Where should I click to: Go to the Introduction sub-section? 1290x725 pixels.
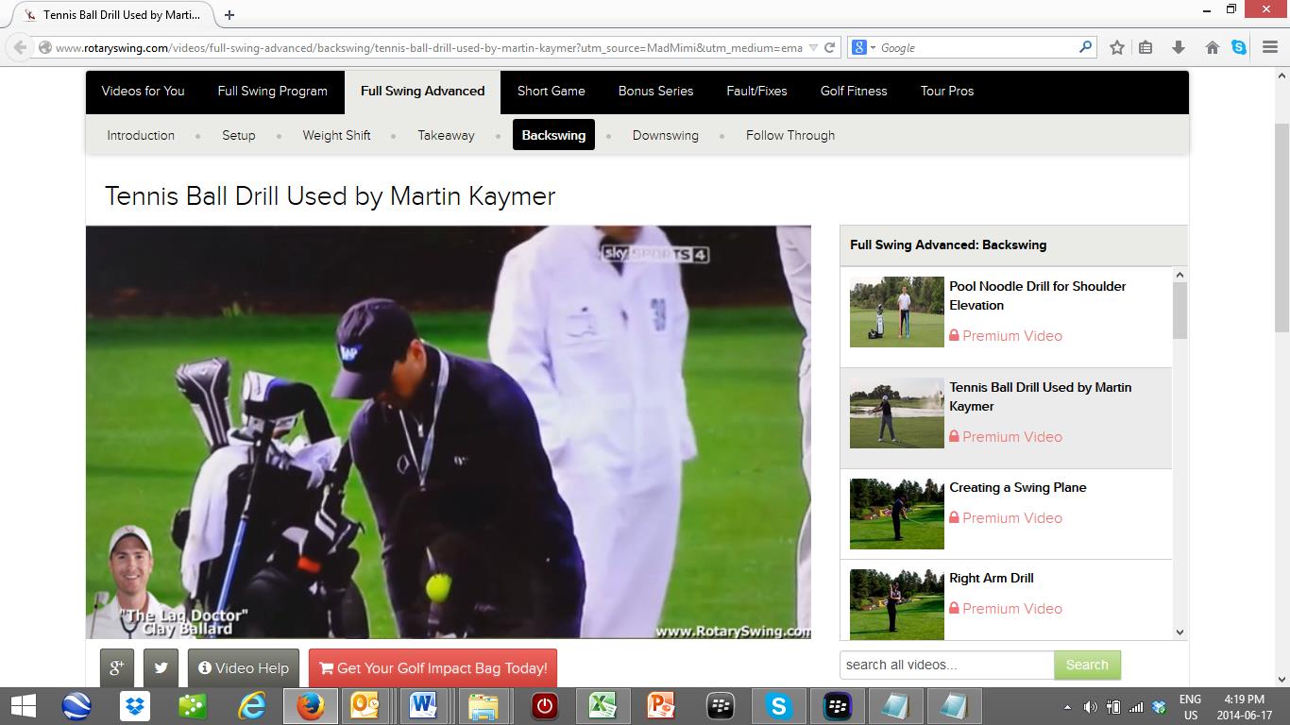click(141, 135)
